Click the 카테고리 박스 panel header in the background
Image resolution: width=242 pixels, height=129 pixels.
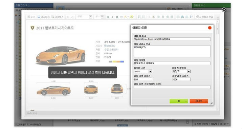34,5
